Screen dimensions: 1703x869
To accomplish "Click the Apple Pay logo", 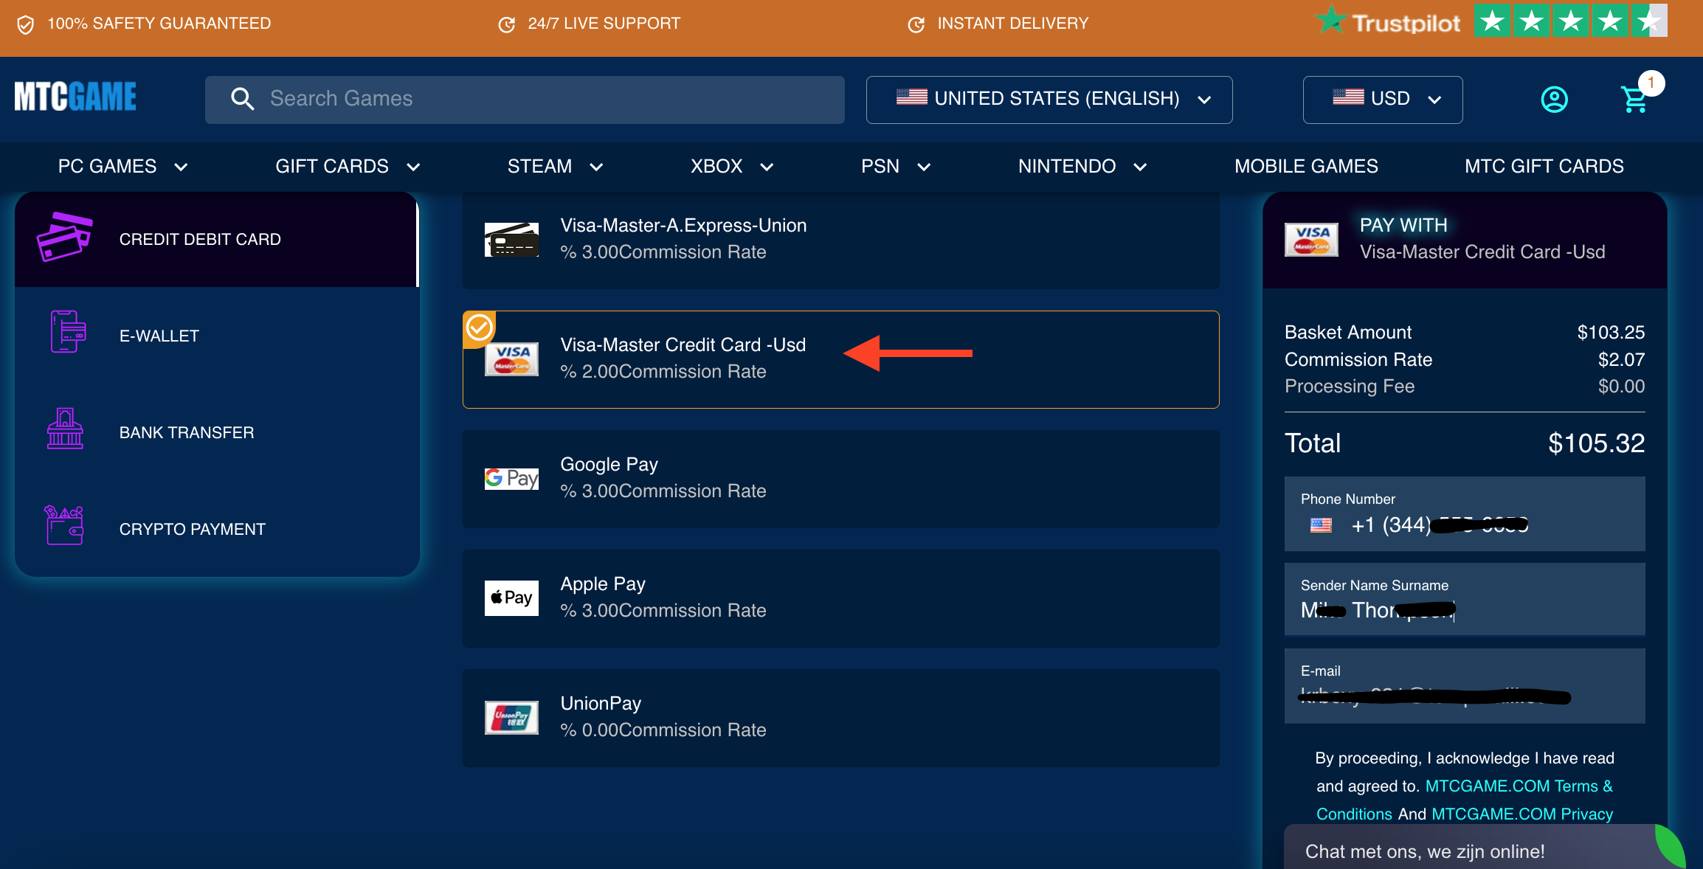I will point(511,598).
